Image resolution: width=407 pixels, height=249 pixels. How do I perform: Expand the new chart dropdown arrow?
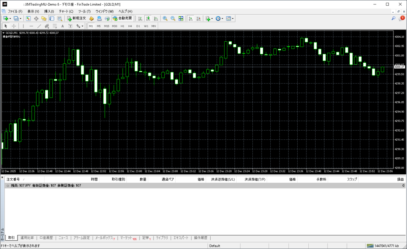[10, 18]
